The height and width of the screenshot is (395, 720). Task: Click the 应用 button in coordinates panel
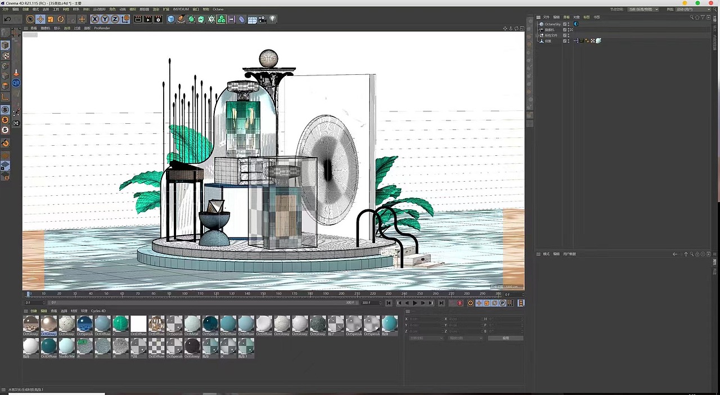pyautogui.click(x=505, y=338)
